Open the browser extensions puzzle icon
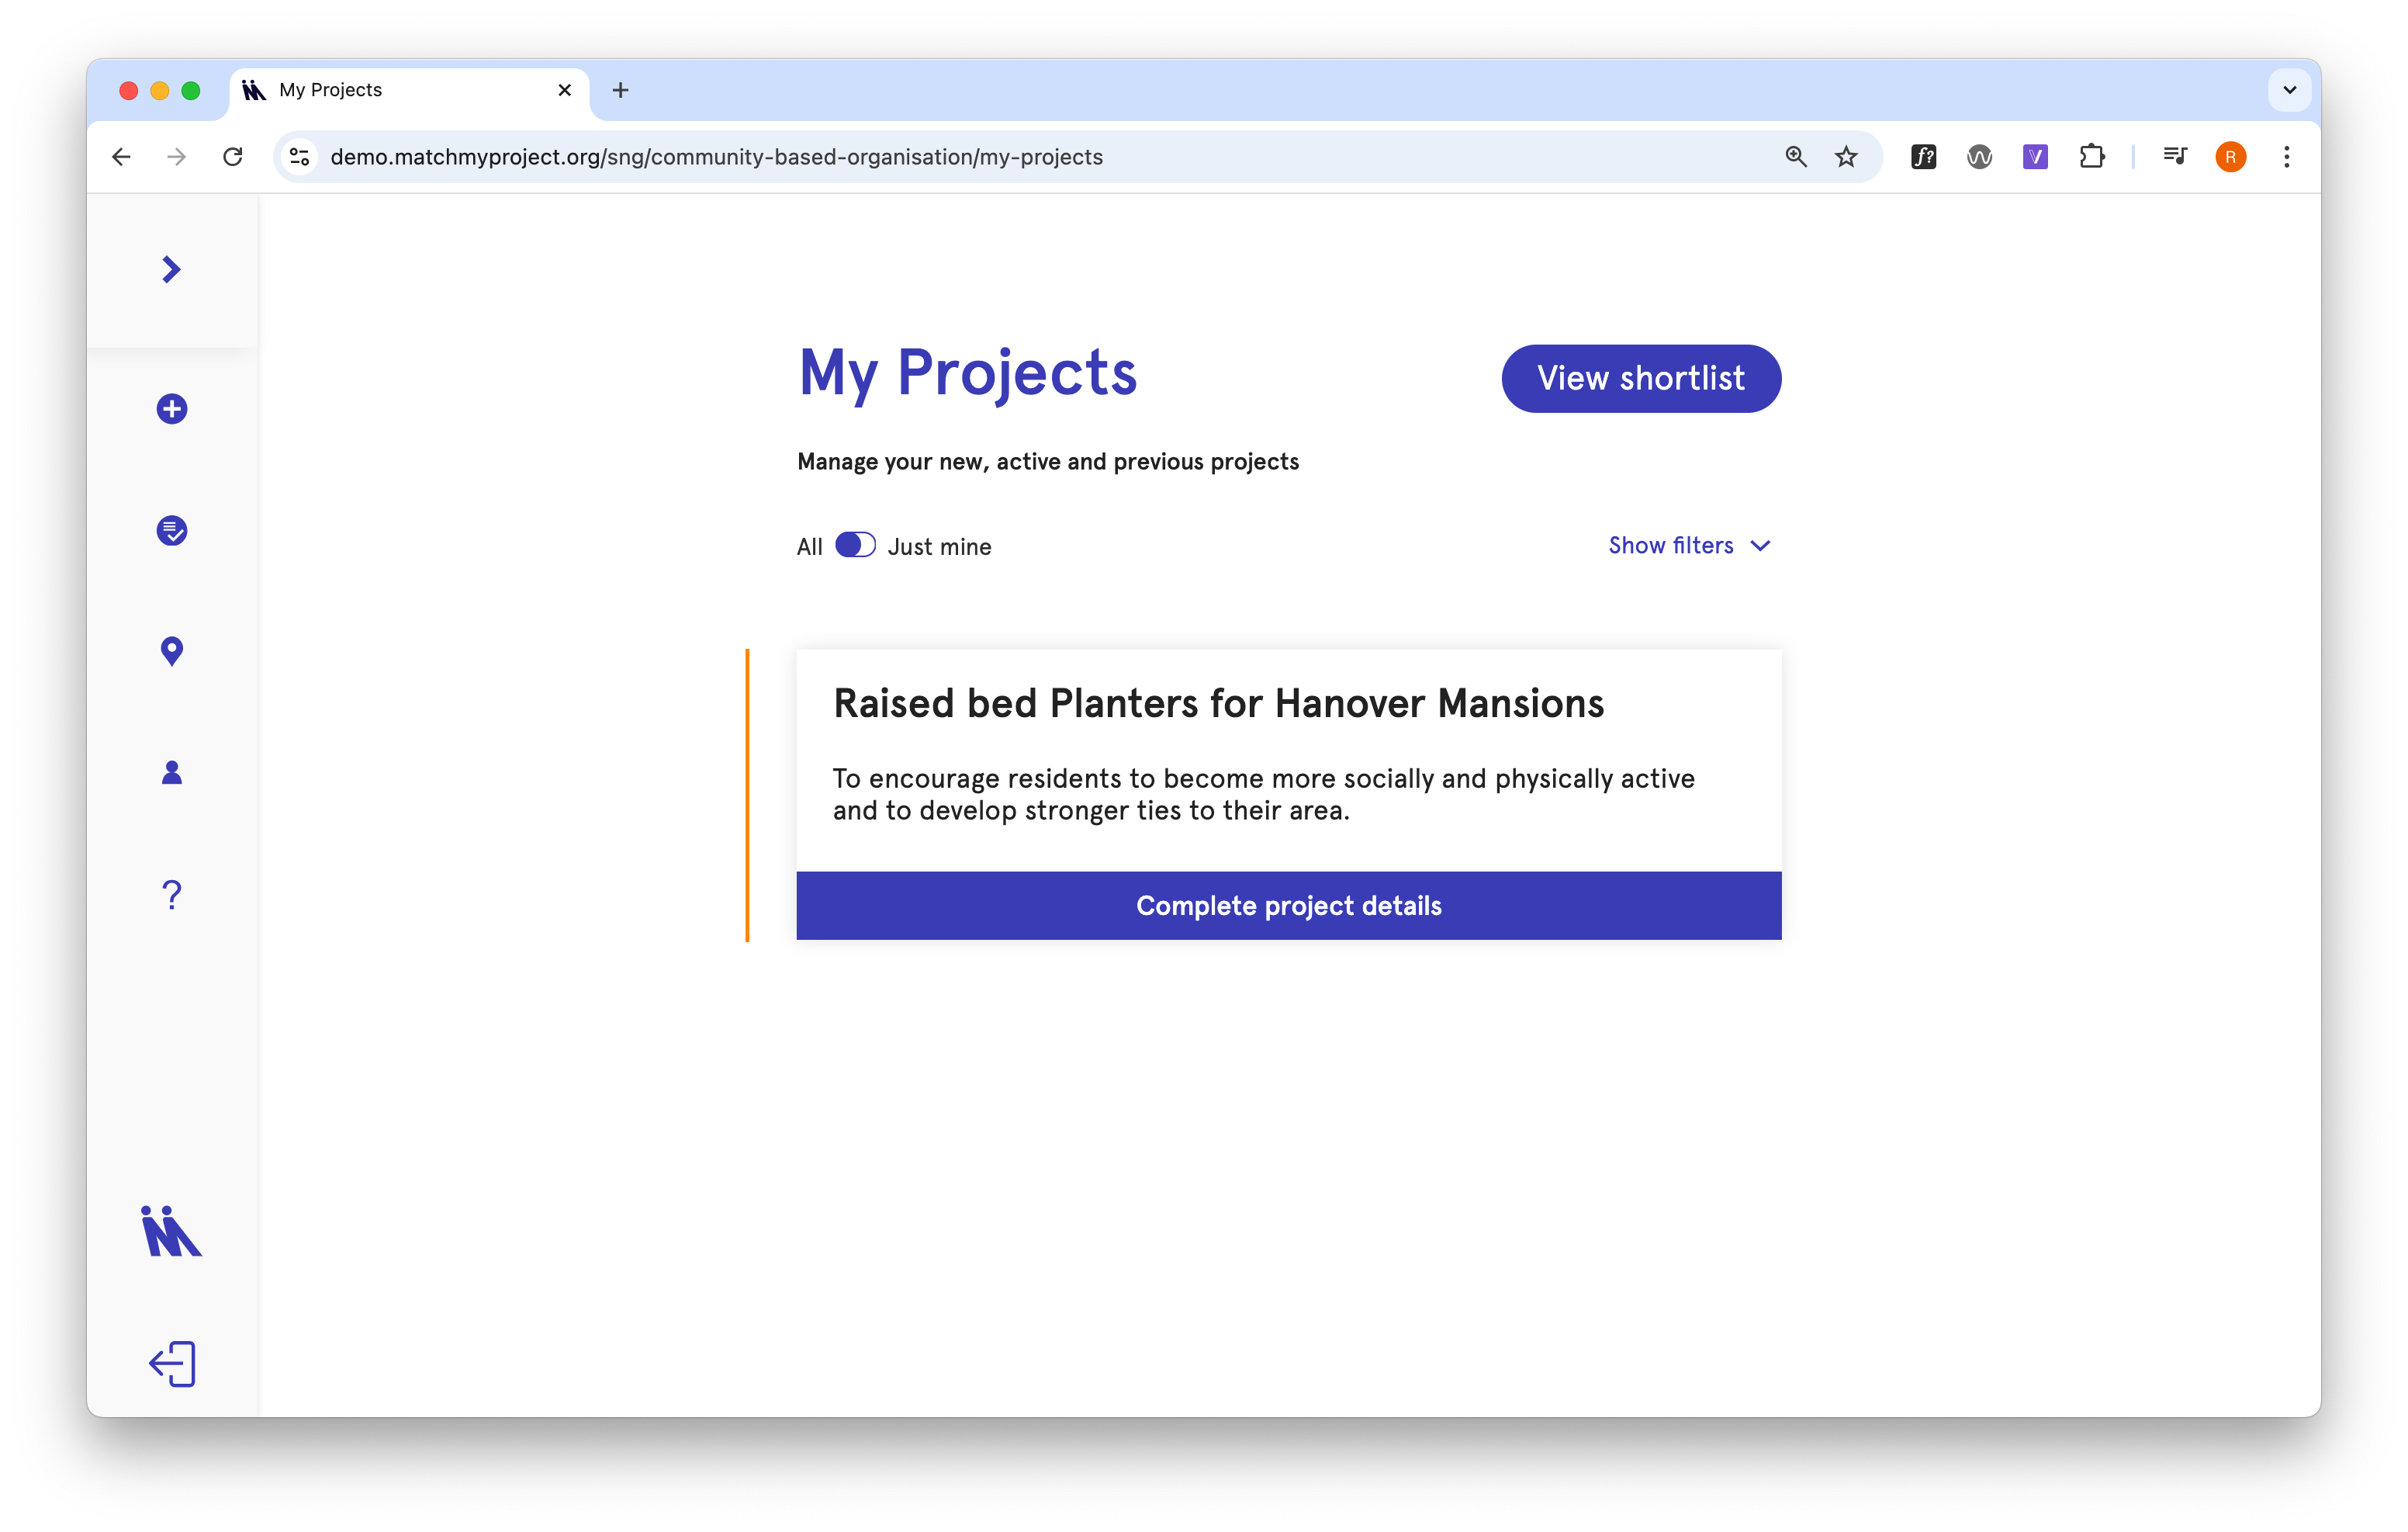2408x1532 pixels. (2091, 157)
